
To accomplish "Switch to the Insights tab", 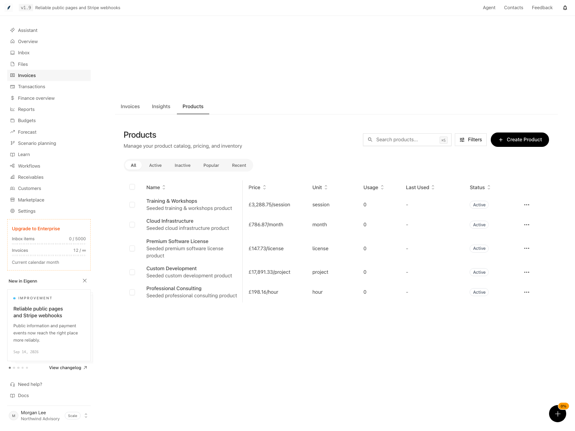I will click(161, 107).
